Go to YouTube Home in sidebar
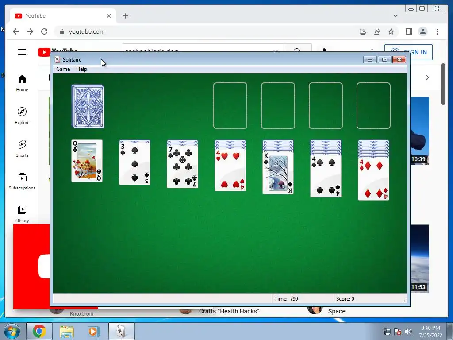The image size is (453, 340). pyautogui.click(x=22, y=83)
